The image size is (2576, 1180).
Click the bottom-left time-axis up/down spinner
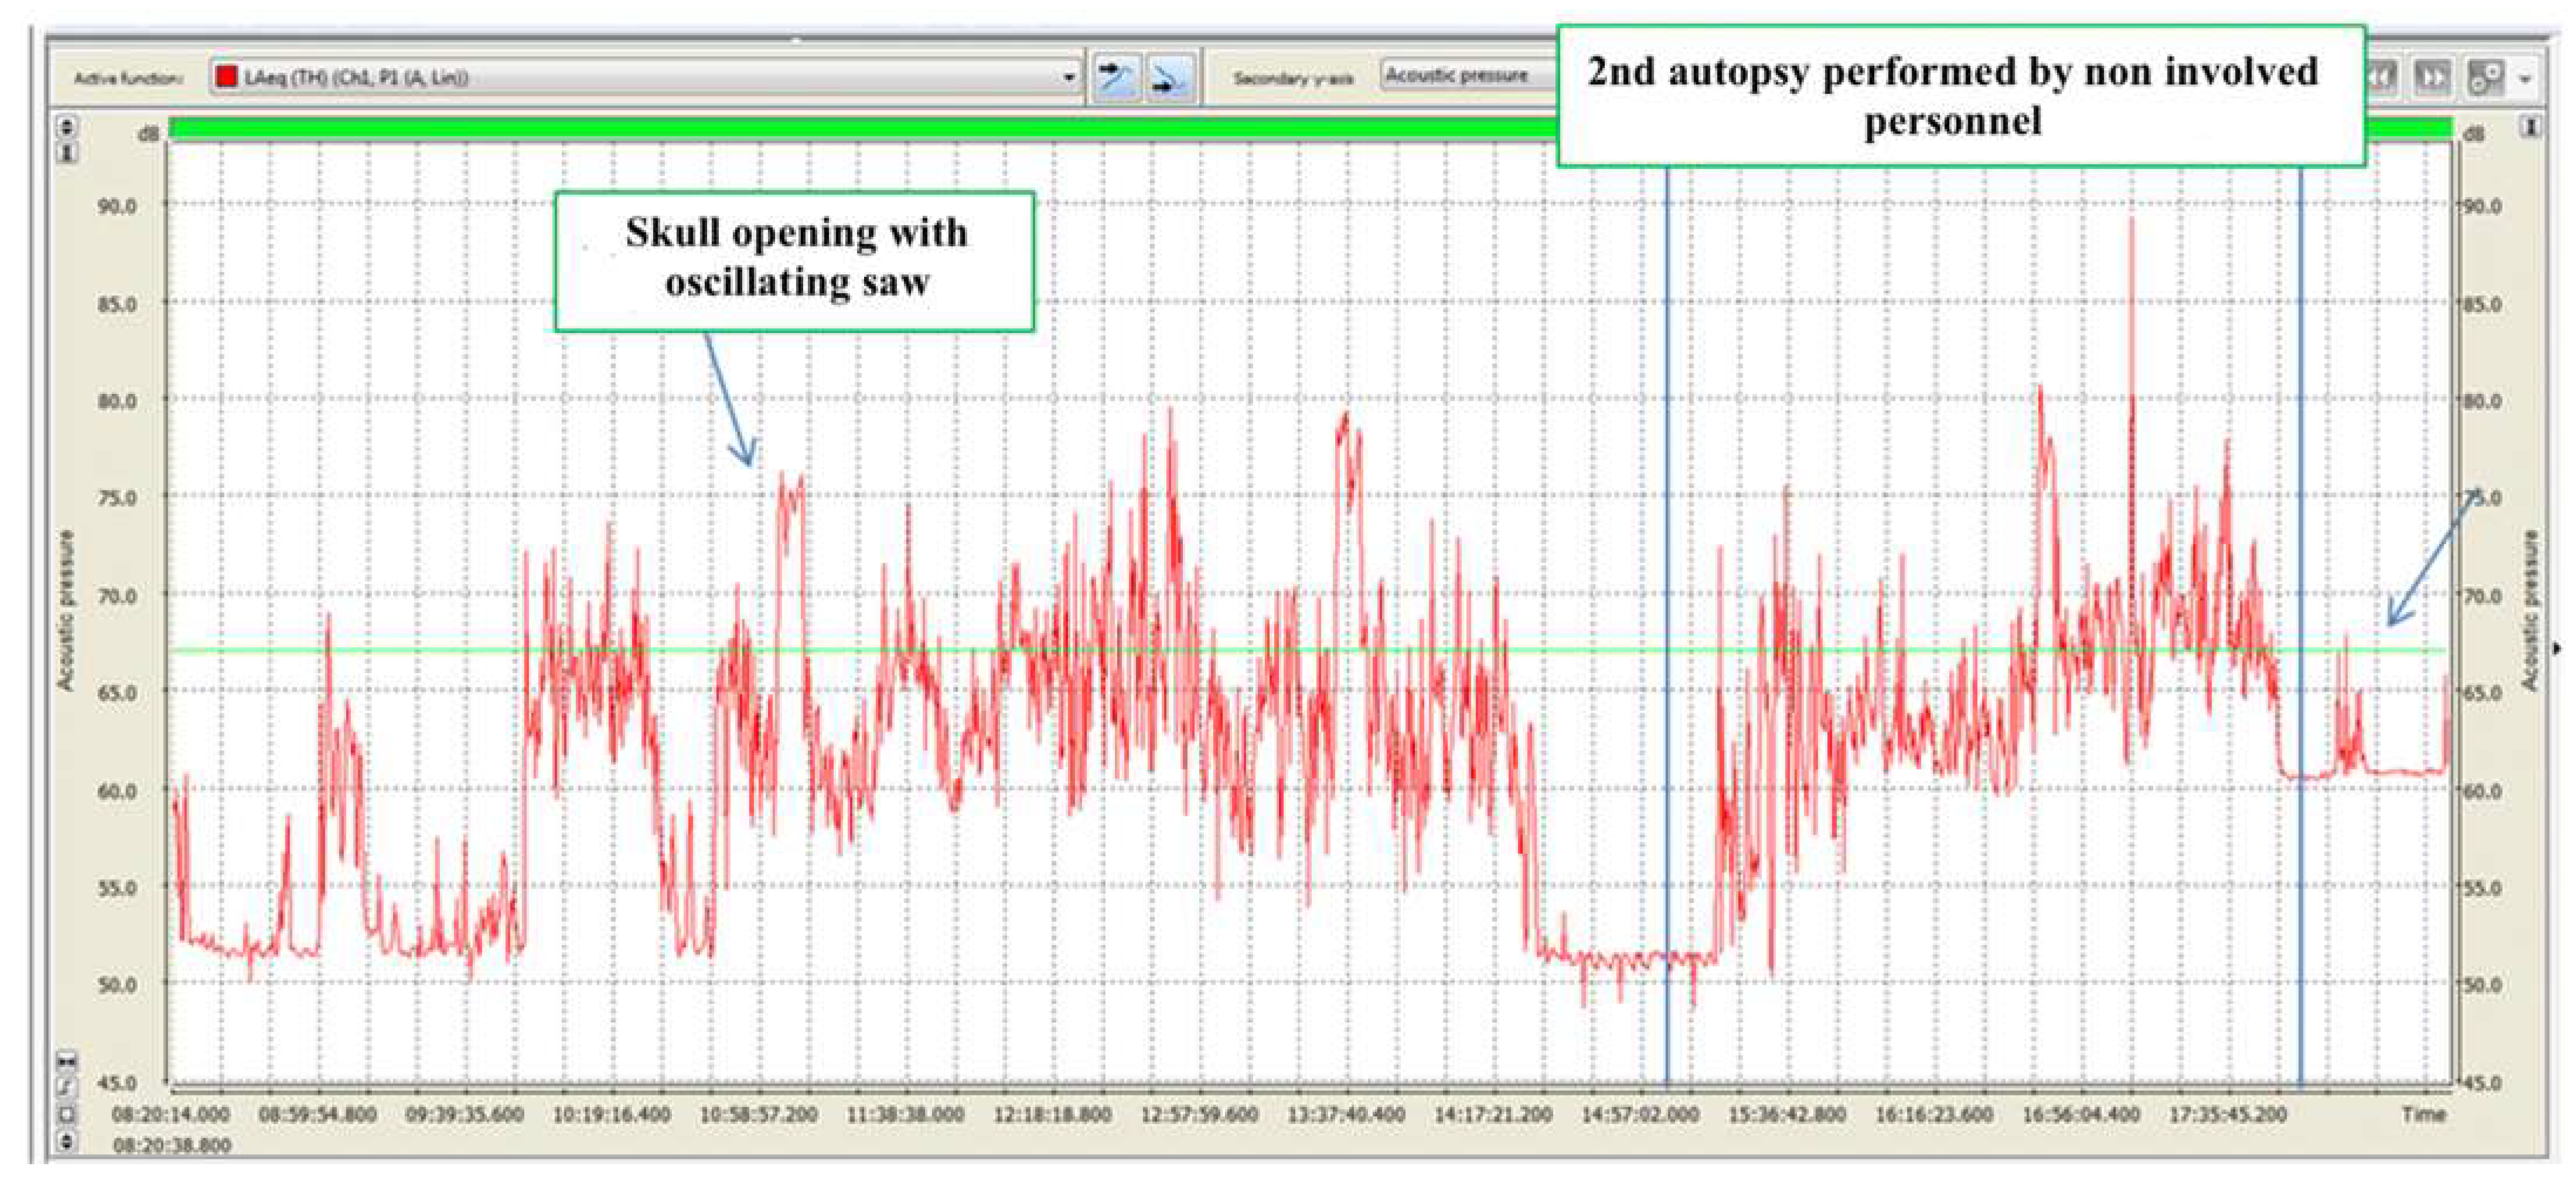66,1140
